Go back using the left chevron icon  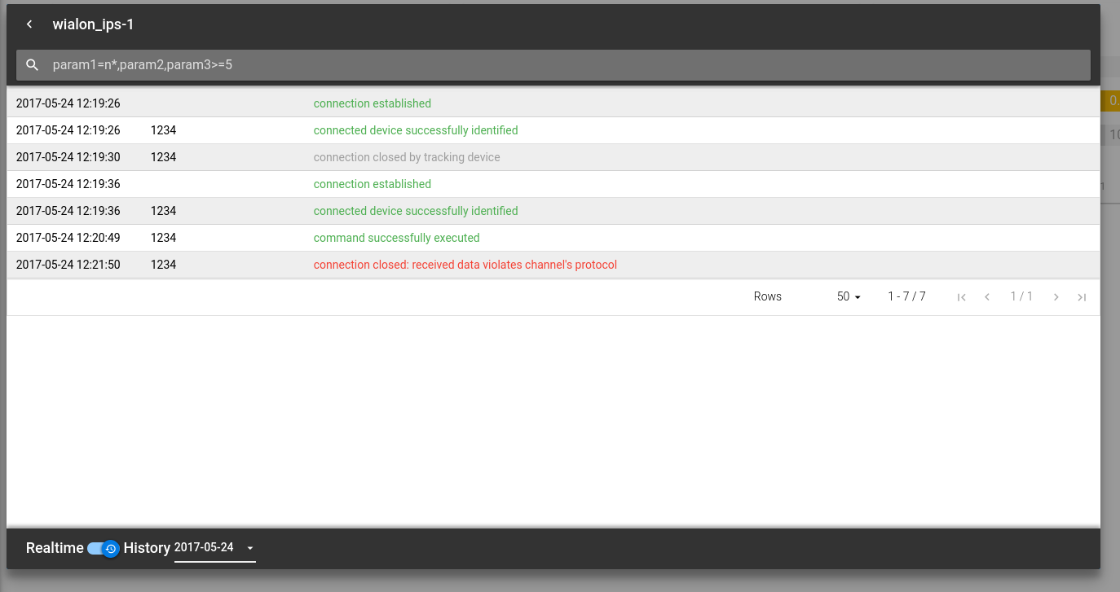pos(29,24)
